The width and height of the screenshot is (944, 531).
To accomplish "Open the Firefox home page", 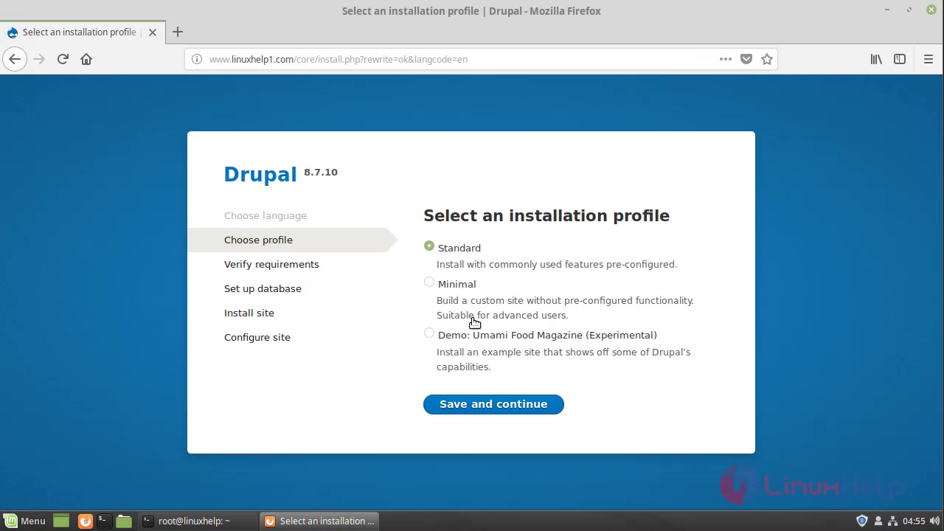I will 86,59.
